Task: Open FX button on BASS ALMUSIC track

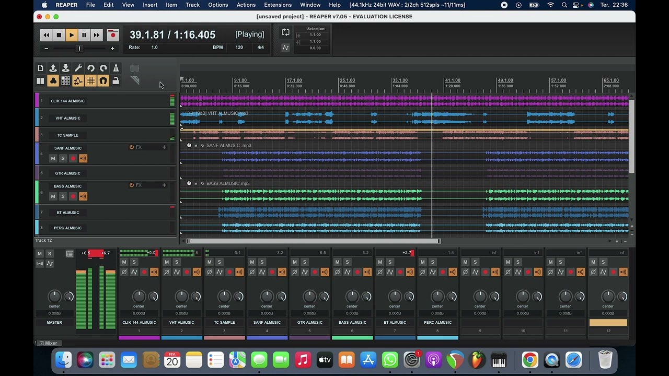Action: click(139, 185)
